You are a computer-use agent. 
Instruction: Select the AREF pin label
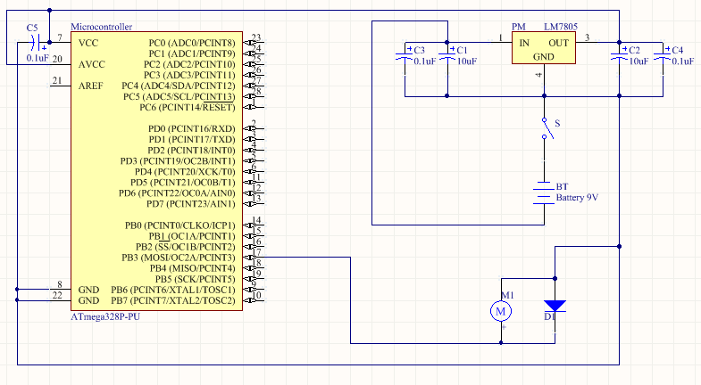[91, 86]
